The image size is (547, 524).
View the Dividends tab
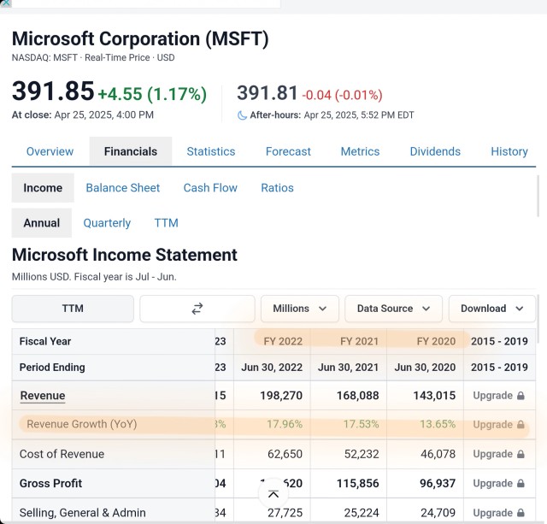tap(435, 151)
